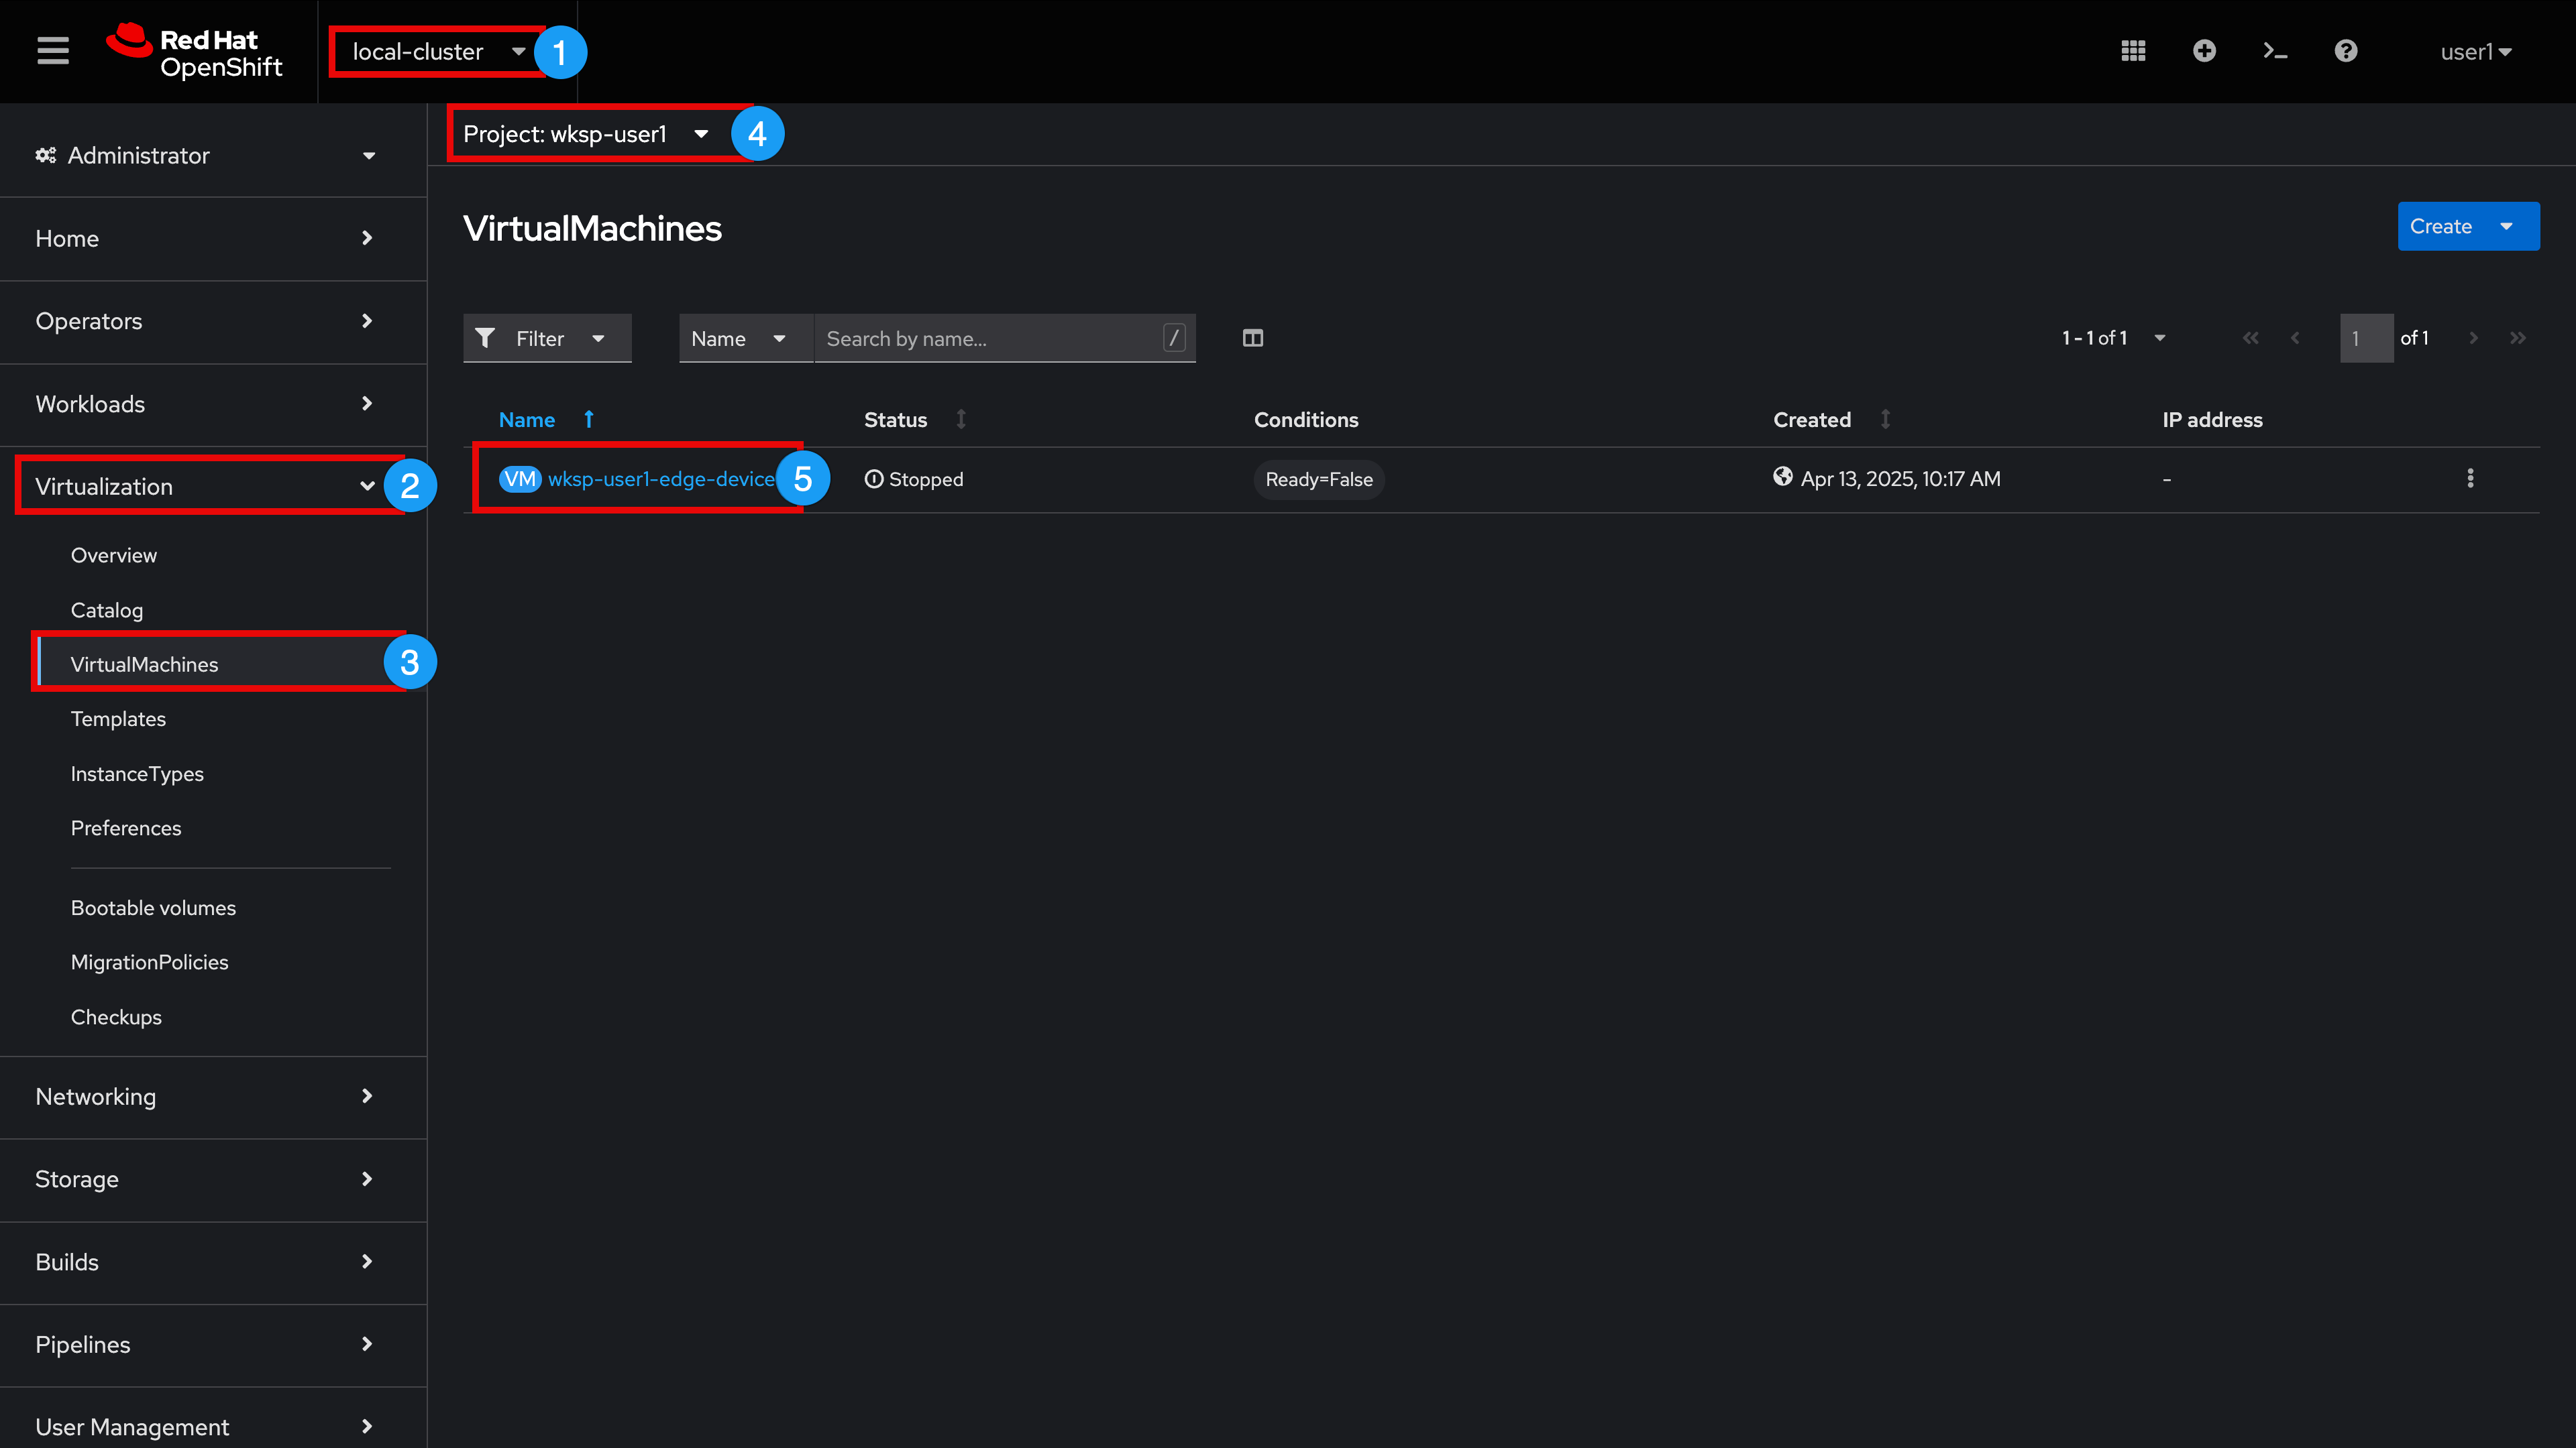The image size is (2576, 1448).
Task: Click the VM badge icon
Action: (x=520, y=479)
